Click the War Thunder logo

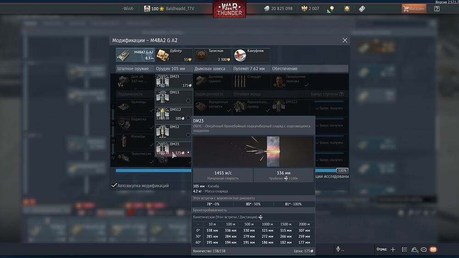click(x=229, y=9)
